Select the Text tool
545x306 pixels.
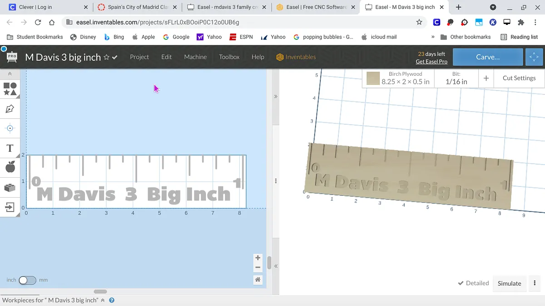click(10, 148)
